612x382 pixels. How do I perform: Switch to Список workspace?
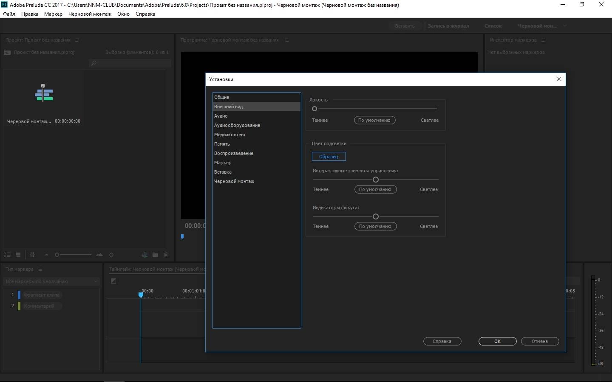[493, 26]
